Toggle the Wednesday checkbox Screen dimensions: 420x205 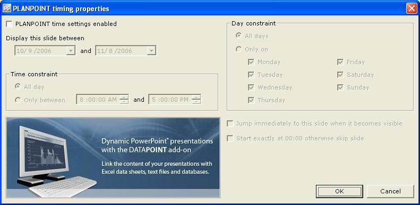(251, 87)
